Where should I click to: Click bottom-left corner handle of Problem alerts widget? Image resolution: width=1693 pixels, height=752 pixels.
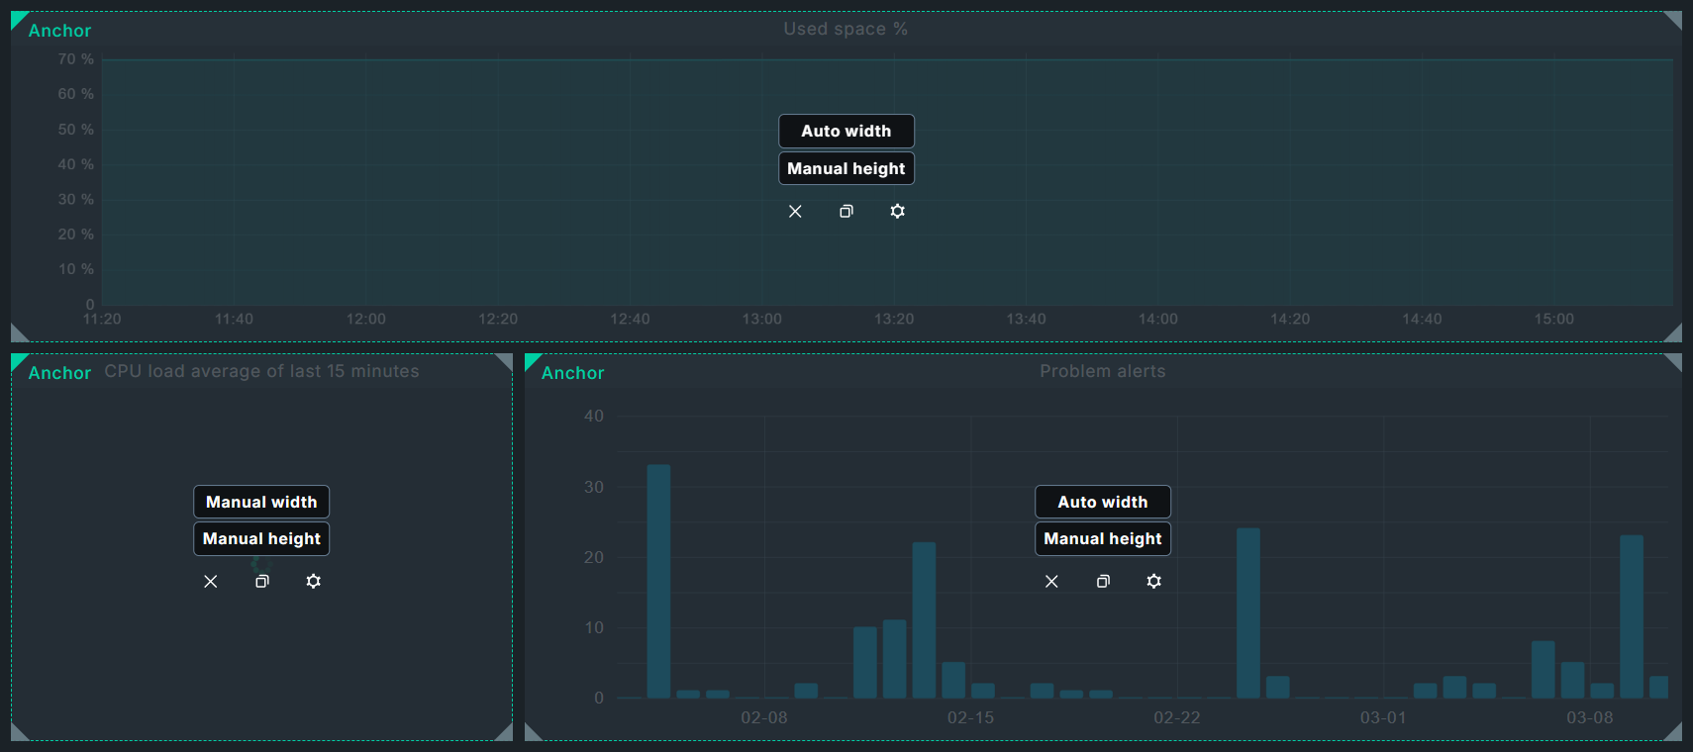click(531, 733)
